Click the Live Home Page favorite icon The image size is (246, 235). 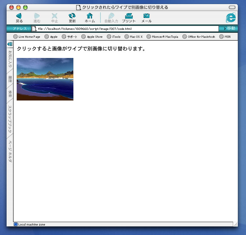(15, 37)
